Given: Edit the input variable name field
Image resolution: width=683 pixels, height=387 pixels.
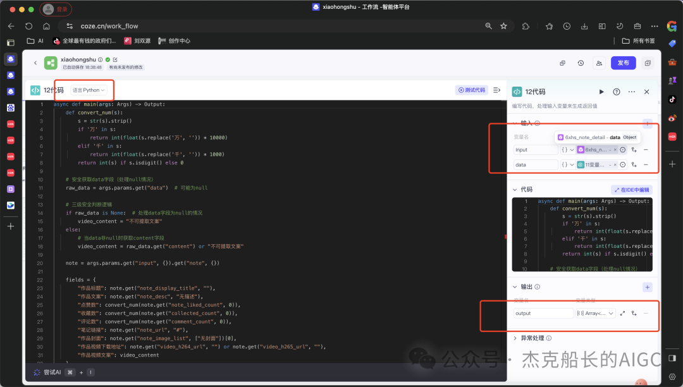Looking at the screenshot, I should pos(536,150).
